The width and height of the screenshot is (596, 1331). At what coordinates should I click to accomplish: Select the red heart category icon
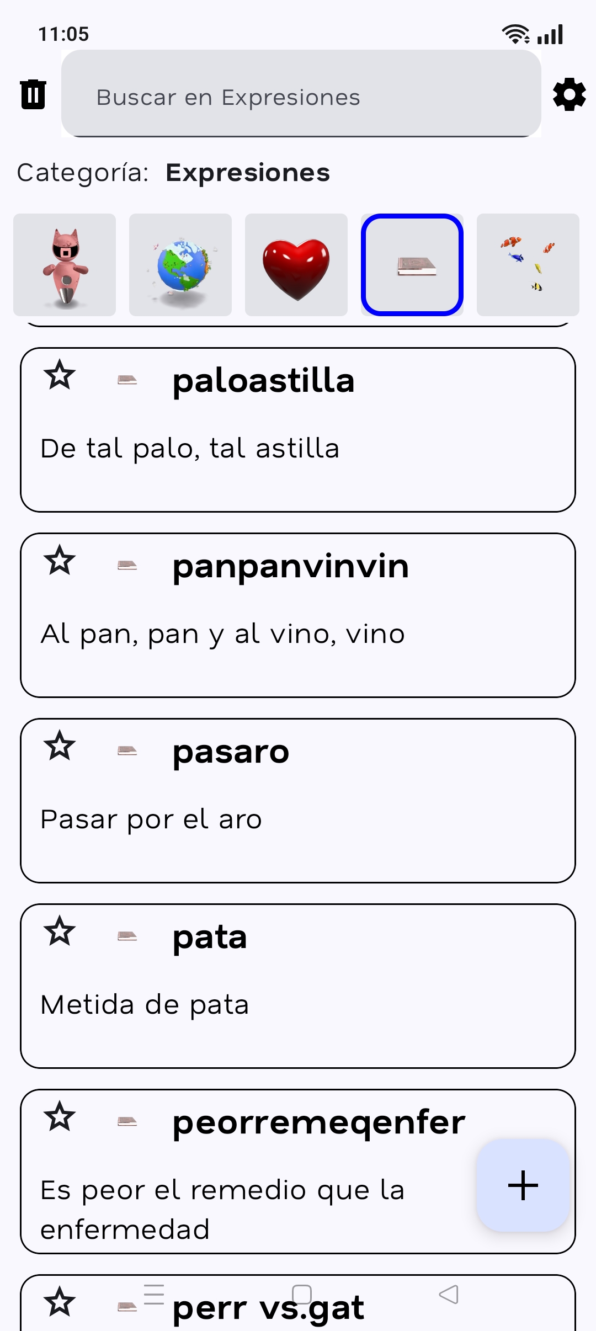[296, 265]
